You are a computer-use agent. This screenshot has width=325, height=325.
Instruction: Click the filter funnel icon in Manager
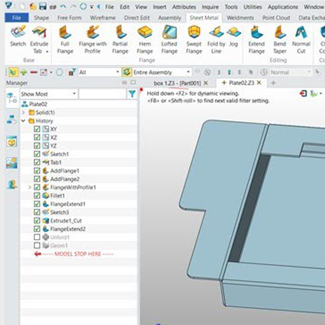pyautogui.click(x=132, y=94)
